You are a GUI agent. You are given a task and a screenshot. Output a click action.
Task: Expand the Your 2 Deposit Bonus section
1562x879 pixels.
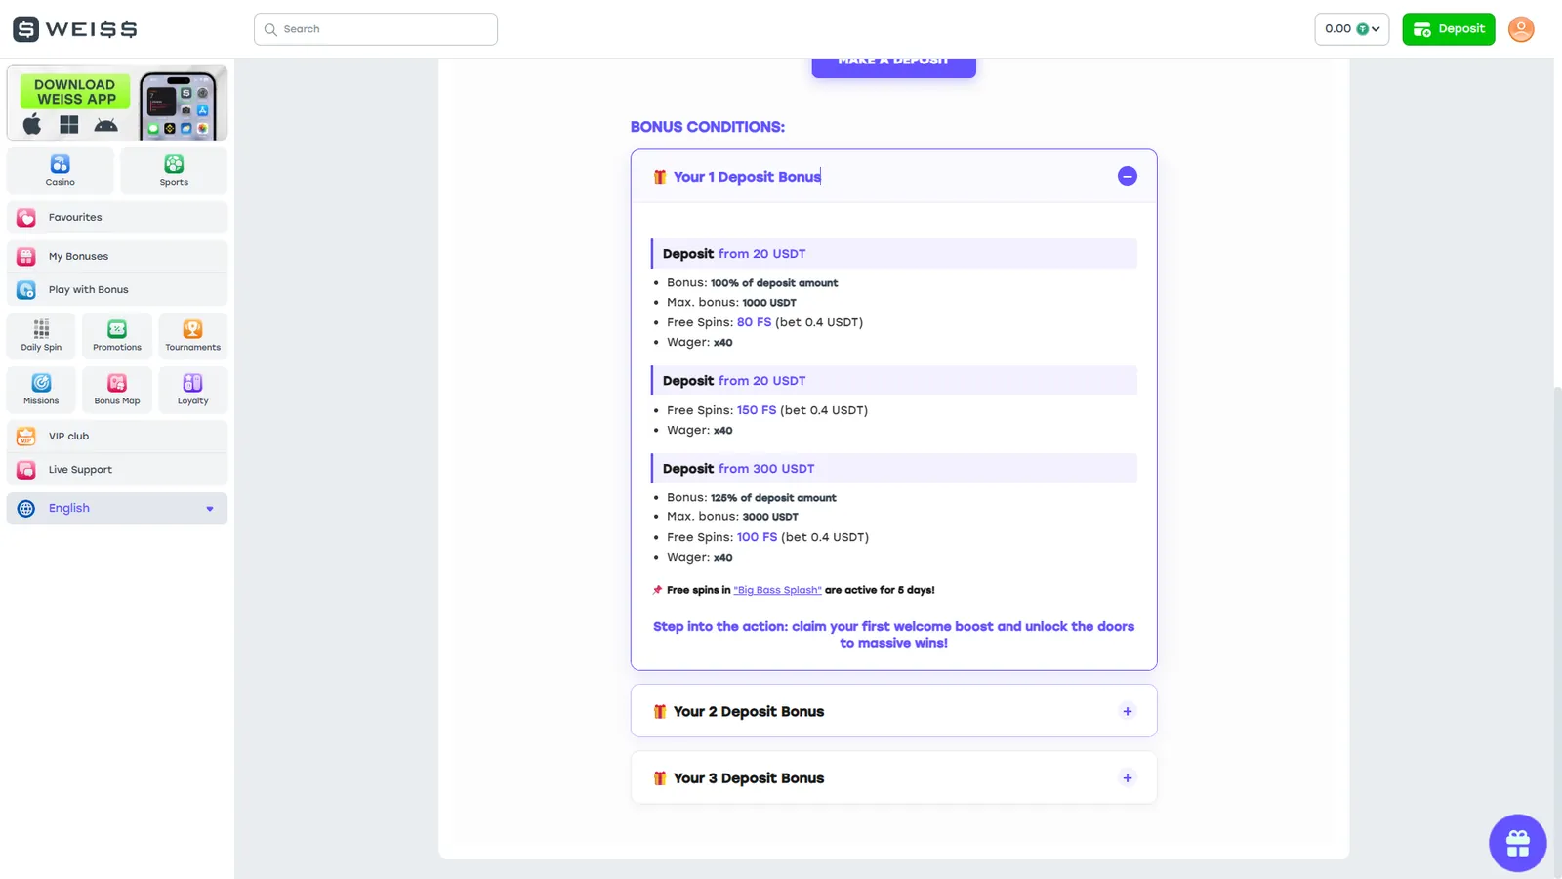tap(1128, 711)
